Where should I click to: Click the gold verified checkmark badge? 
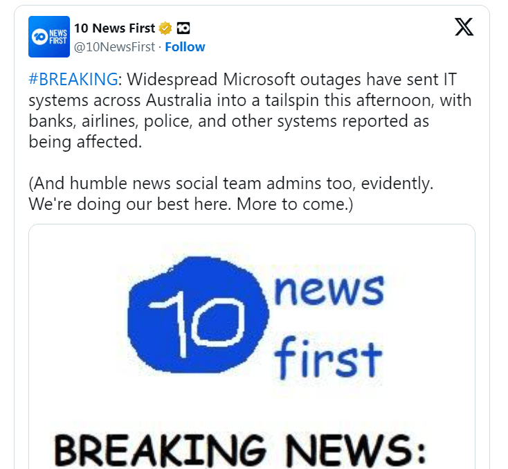click(x=165, y=28)
